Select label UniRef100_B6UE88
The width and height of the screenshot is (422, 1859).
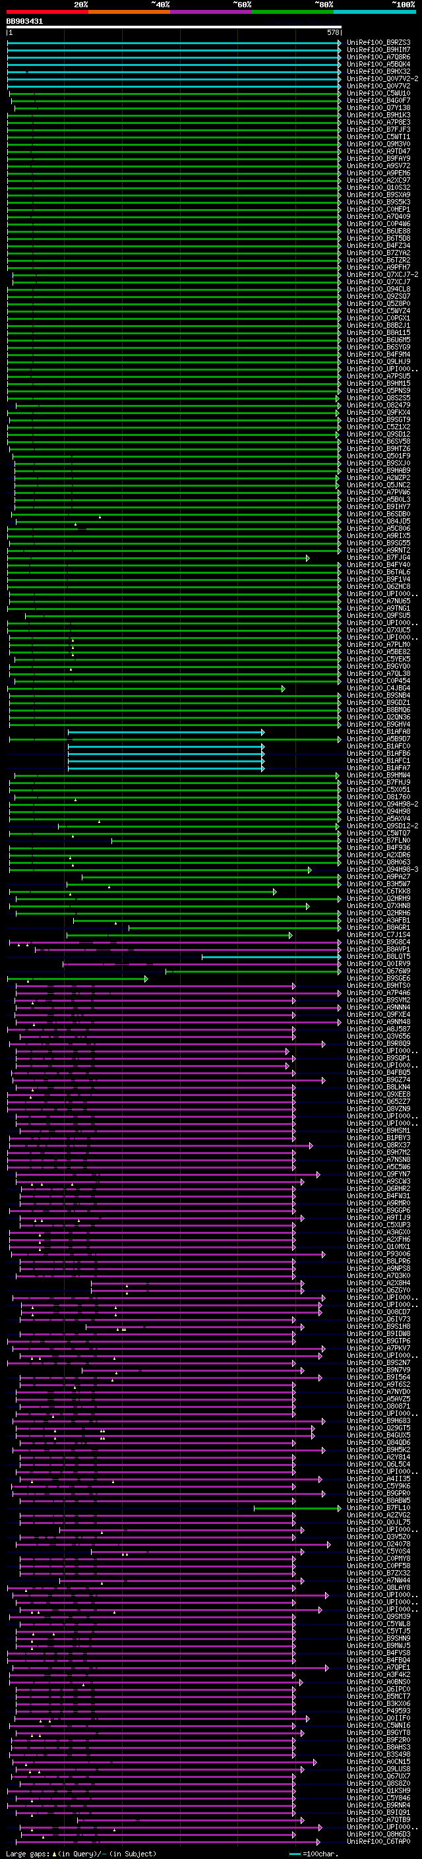click(x=378, y=231)
